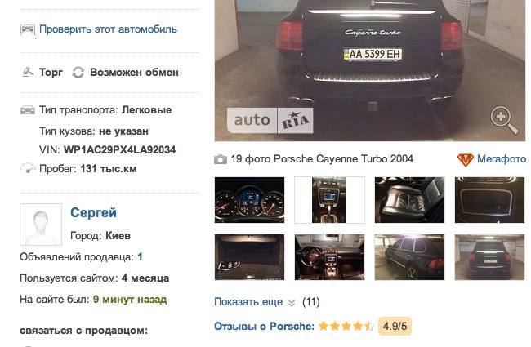Click the magnifier zoom icon on photo

tap(504, 121)
